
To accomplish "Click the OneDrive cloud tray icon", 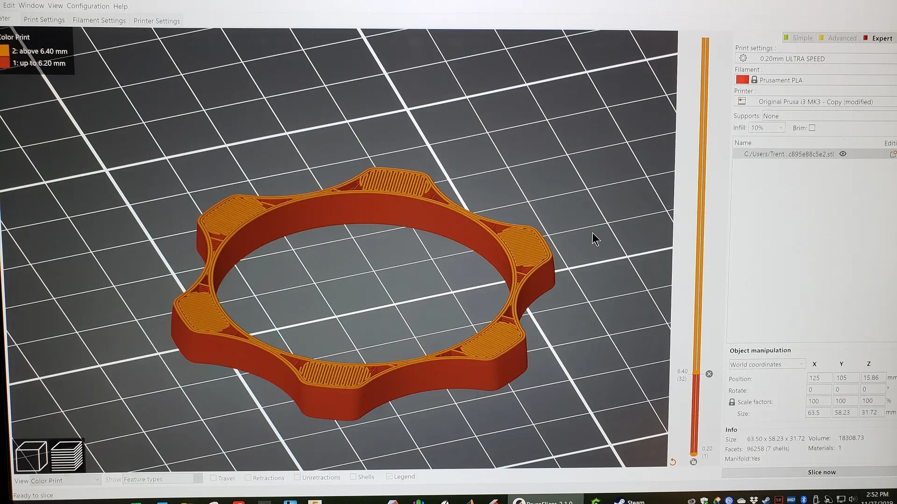I will pos(741,501).
